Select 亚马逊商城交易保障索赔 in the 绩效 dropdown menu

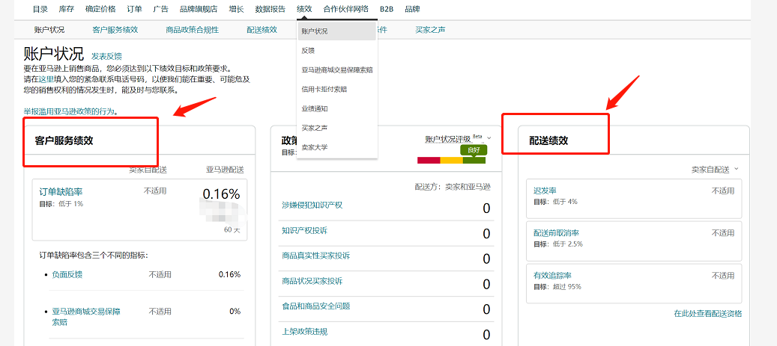point(336,70)
